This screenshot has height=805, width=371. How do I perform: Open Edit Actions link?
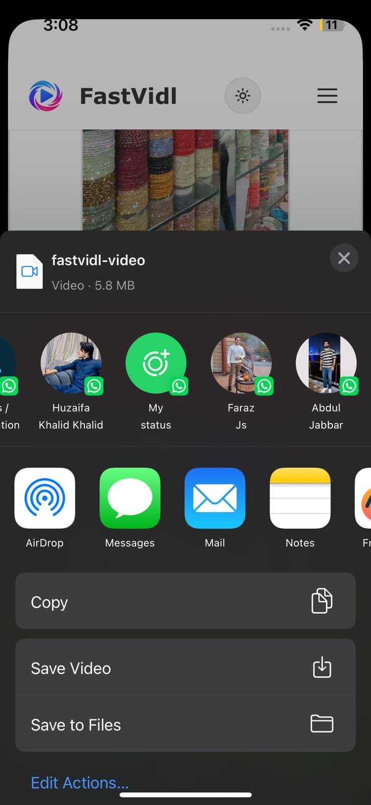[80, 782]
